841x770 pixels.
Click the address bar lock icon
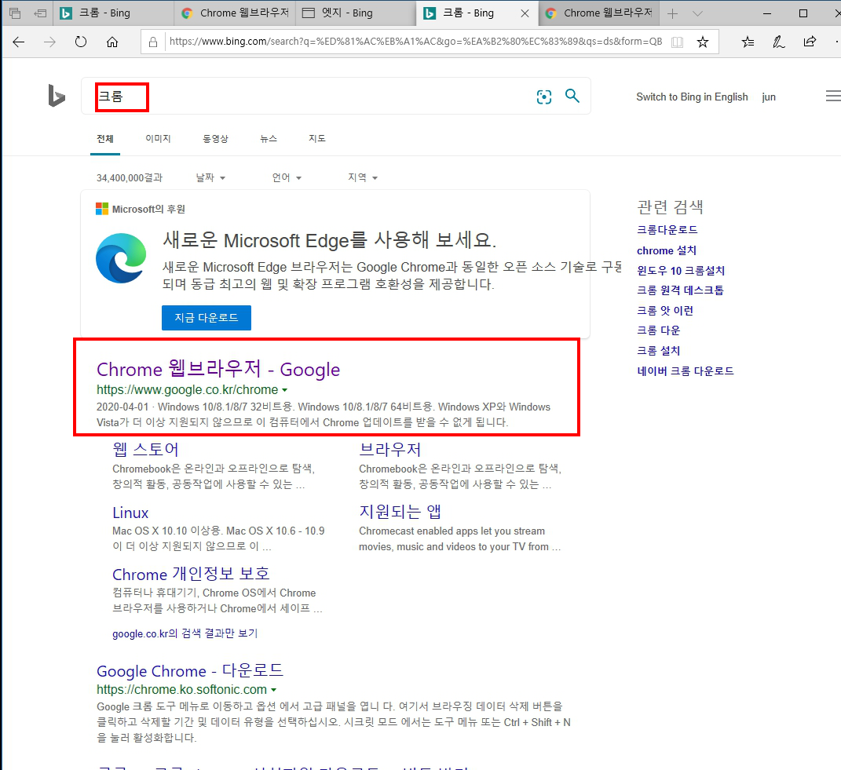point(153,42)
